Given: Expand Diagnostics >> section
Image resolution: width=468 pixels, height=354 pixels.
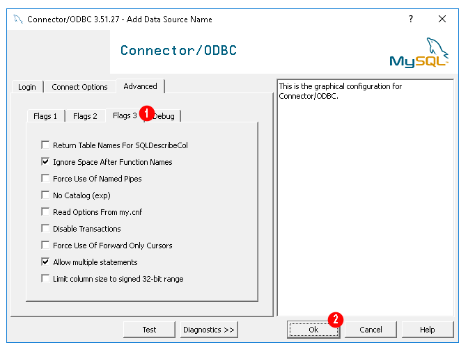Looking at the screenshot, I should click(x=209, y=330).
